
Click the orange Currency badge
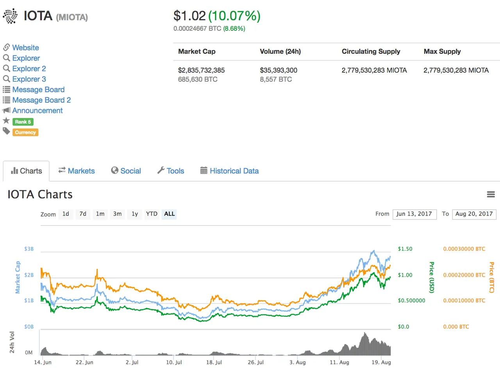pyautogui.click(x=25, y=132)
